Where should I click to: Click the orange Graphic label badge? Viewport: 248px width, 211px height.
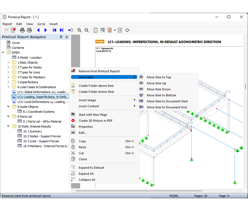[x=100, y=42]
